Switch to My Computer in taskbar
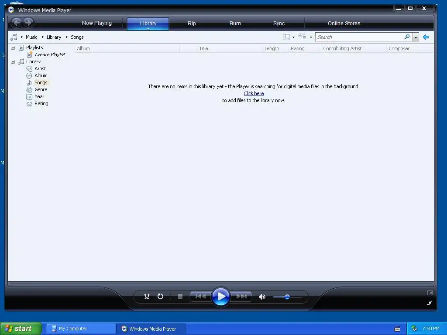The height and width of the screenshot is (335, 447). (x=81, y=328)
